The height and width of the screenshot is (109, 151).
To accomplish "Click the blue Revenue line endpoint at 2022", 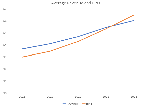I will click(134, 21).
